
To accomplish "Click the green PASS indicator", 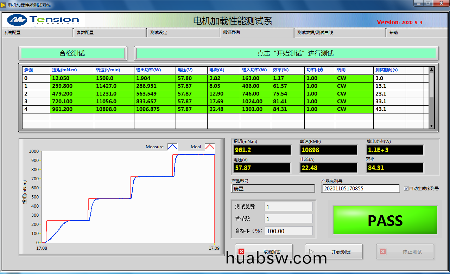I will click(385, 221).
